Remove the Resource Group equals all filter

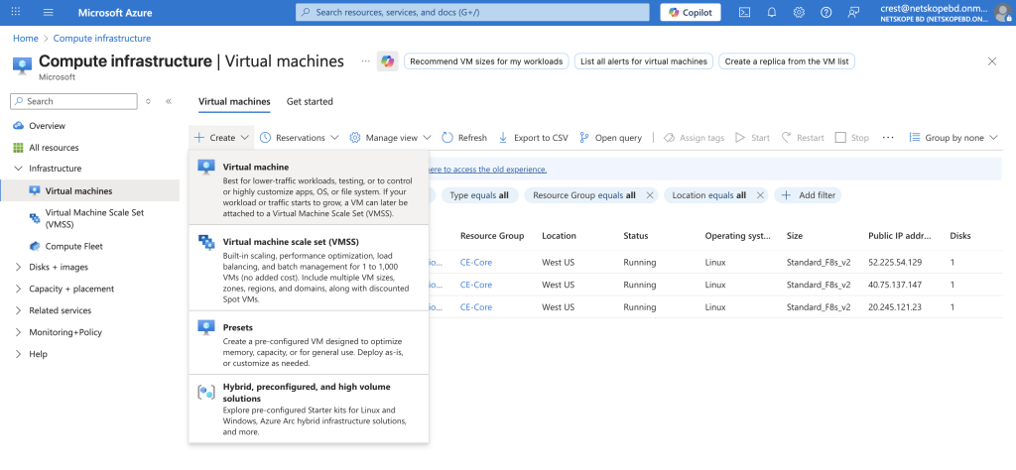650,195
